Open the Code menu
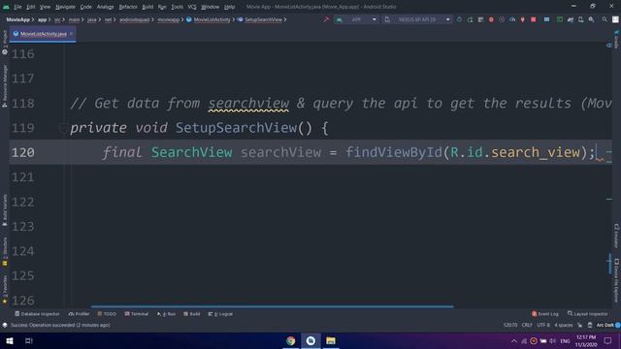The width and height of the screenshot is (621, 349). pyautogui.click(x=86, y=7)
